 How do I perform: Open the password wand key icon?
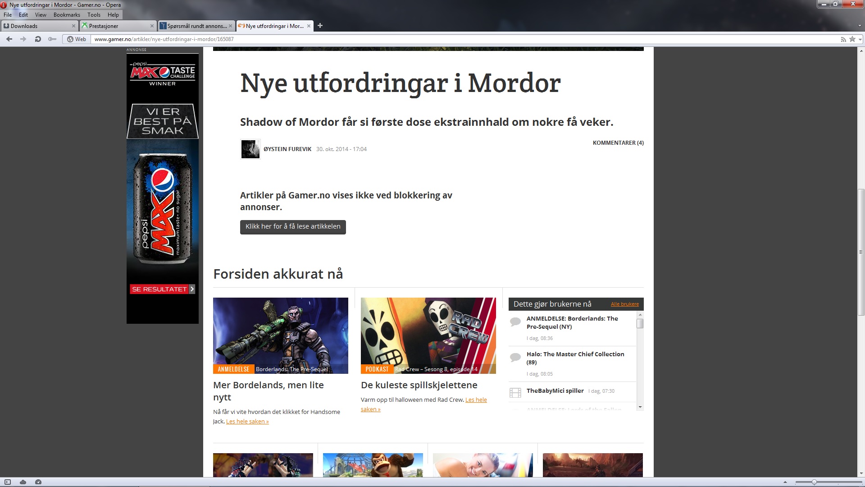click(x=52, y=39)
